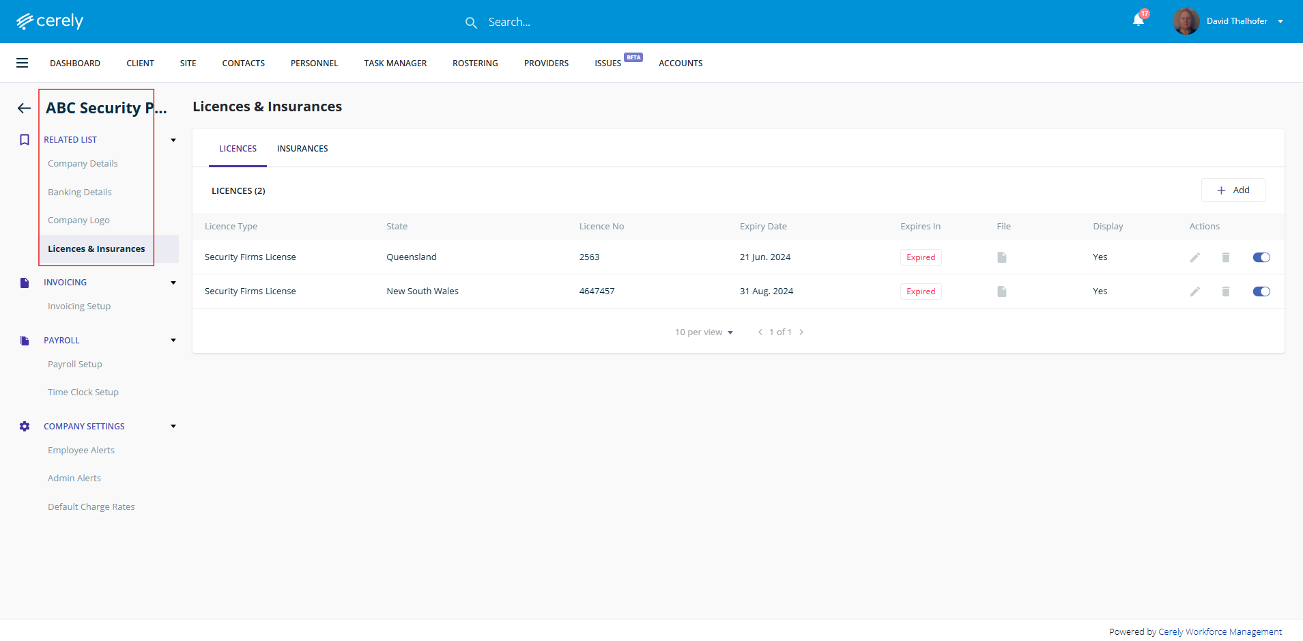Open Cerely Workforce Management footer link
Viewport: 1303px width, 641px height.
[x=1220, y=631]
